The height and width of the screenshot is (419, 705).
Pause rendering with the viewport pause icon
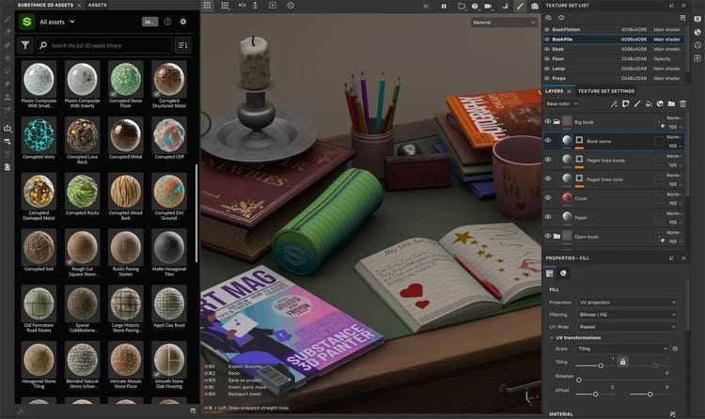pyautogui.click(x=444, y=7)
